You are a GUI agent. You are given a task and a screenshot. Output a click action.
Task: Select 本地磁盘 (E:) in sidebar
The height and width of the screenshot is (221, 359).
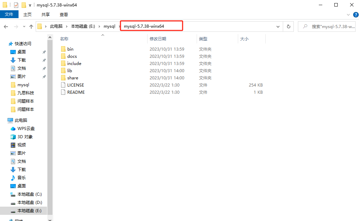tap(29, 211)
